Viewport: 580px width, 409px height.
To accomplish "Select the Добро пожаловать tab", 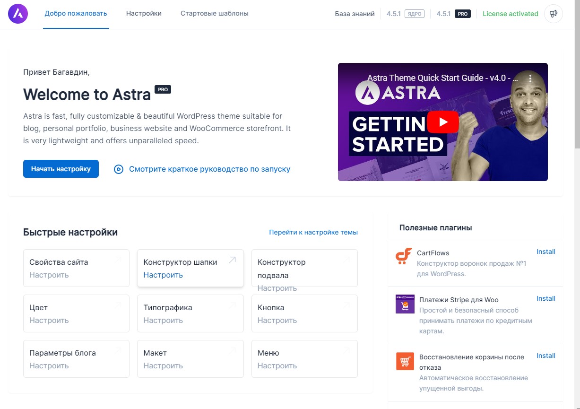I will 76,14.
